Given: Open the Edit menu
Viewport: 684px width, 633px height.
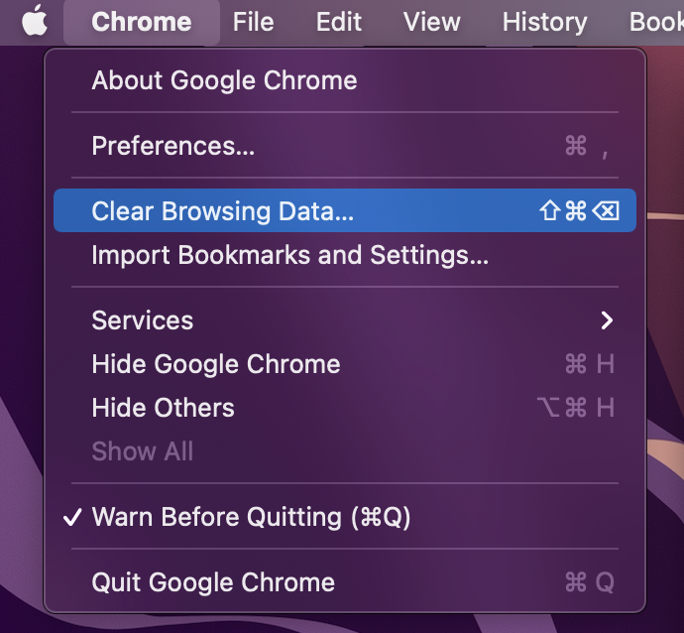Looking at the screenshot, I should click(x=339, y=22).
